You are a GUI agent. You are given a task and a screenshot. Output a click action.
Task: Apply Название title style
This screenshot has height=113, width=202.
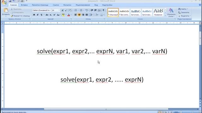click(158, 13)
